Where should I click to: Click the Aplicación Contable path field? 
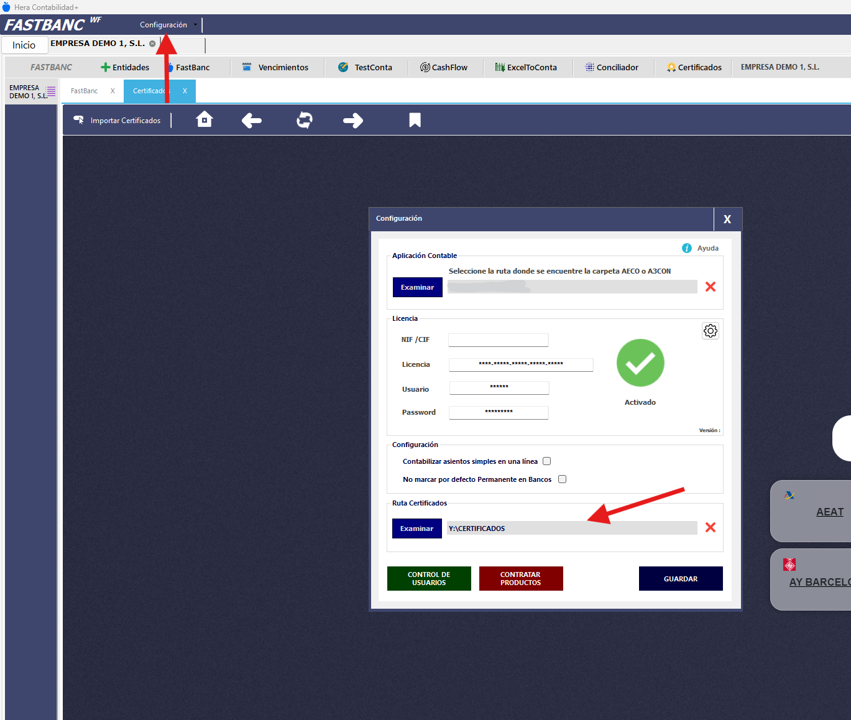tap(573, 287)
